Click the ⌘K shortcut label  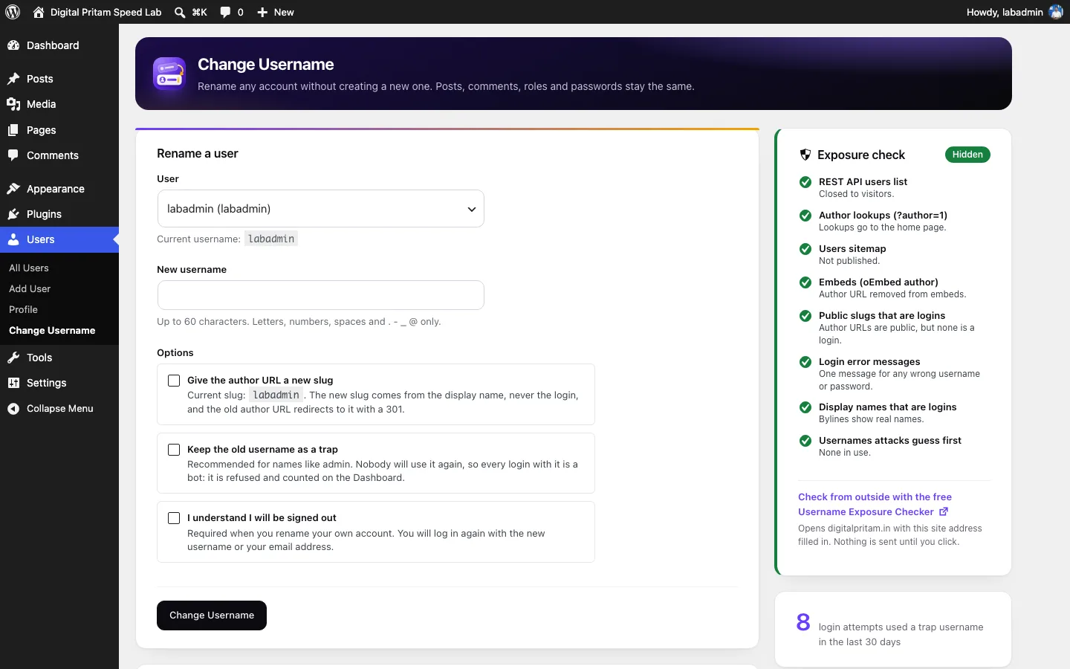point(199,12)
